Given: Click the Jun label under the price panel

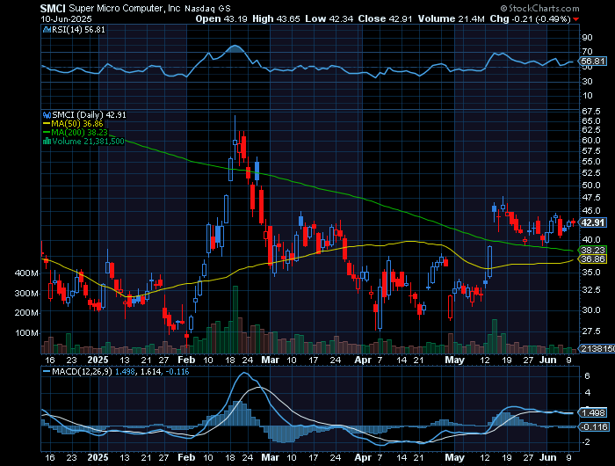Looking at the screenshot, I should tap(548, 360).
